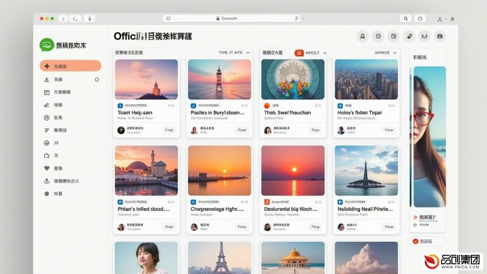Click the button on 'Holoy's hdtao Tvpar' card
This screenshot has width=487, height=274.
[389, 130]
